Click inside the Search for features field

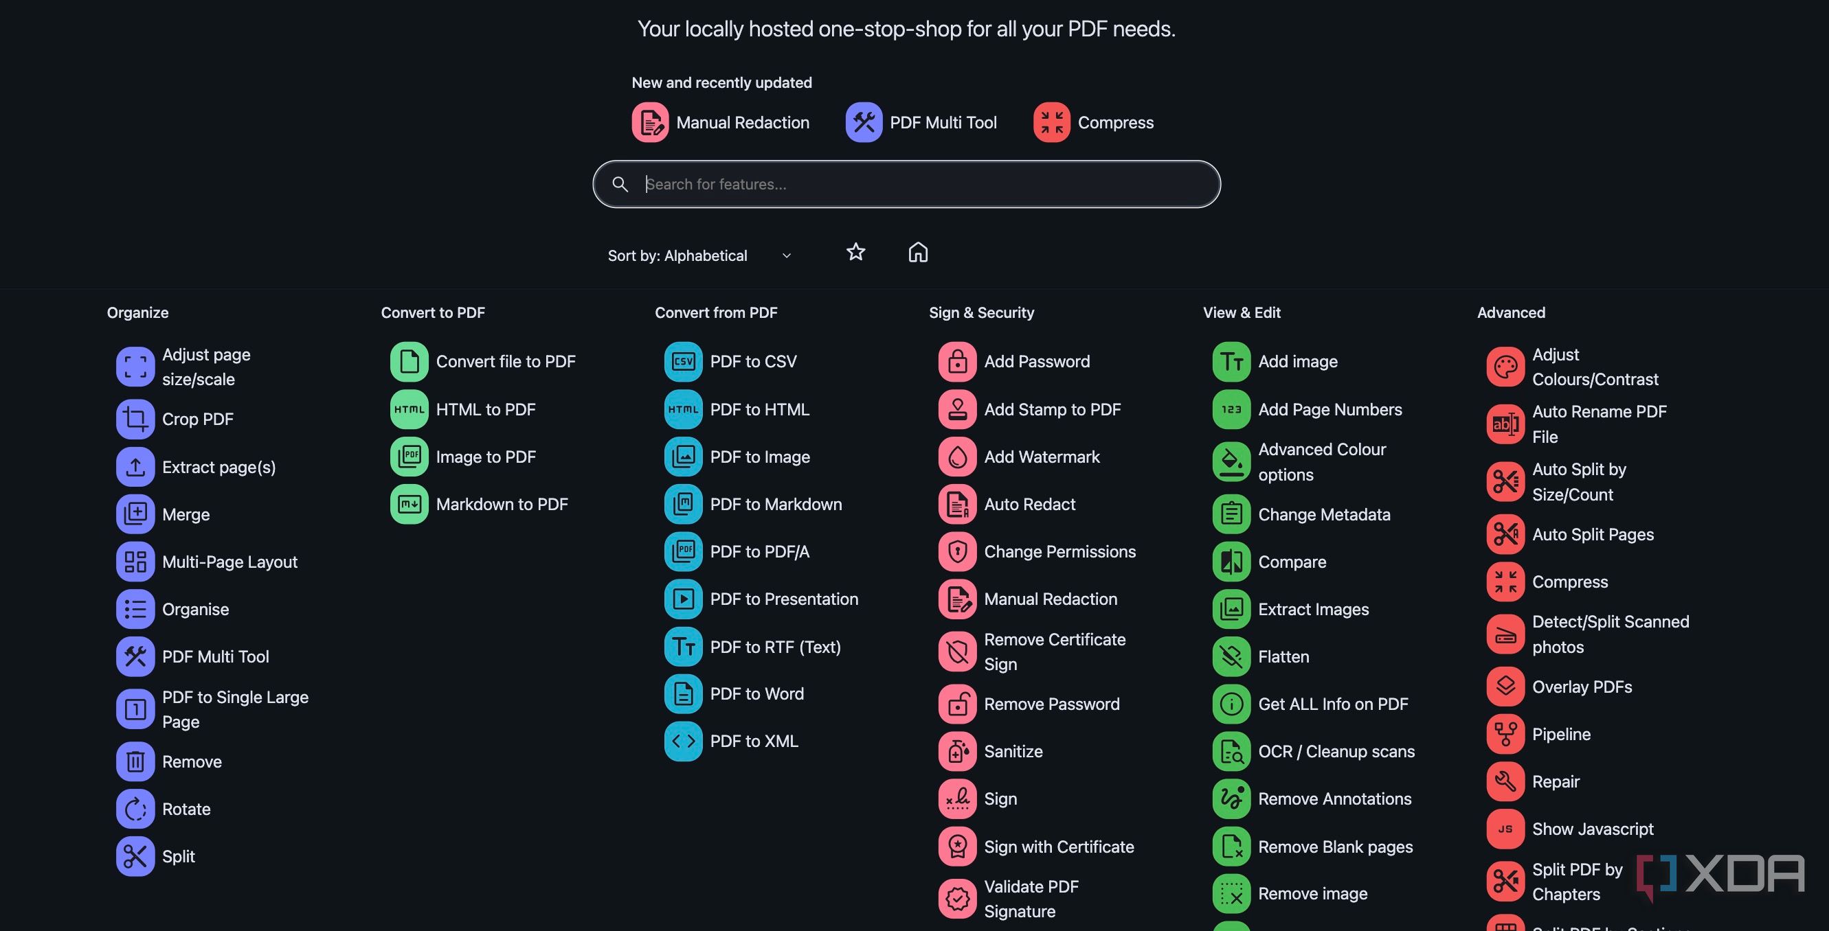pyautogui.click(x=916, y=184)
